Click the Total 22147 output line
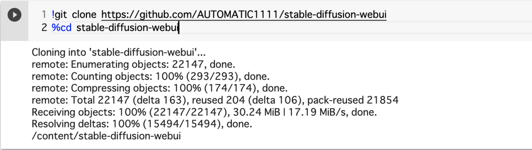Image resolution: width=532 pixels, height=150 pixels. 215,100
